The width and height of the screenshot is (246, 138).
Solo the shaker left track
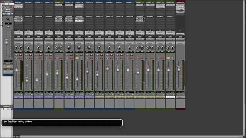point(27,58)
